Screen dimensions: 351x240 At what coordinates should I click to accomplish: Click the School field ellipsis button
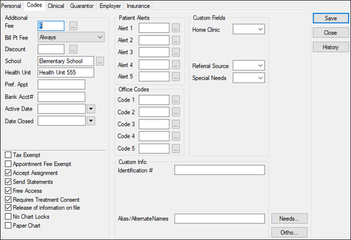click(100, 61)
